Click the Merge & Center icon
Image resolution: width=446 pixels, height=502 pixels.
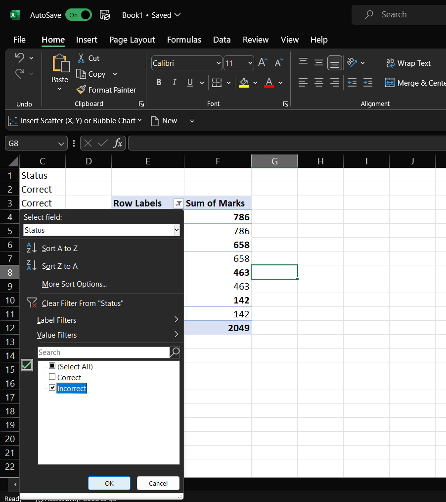[390, 83]
